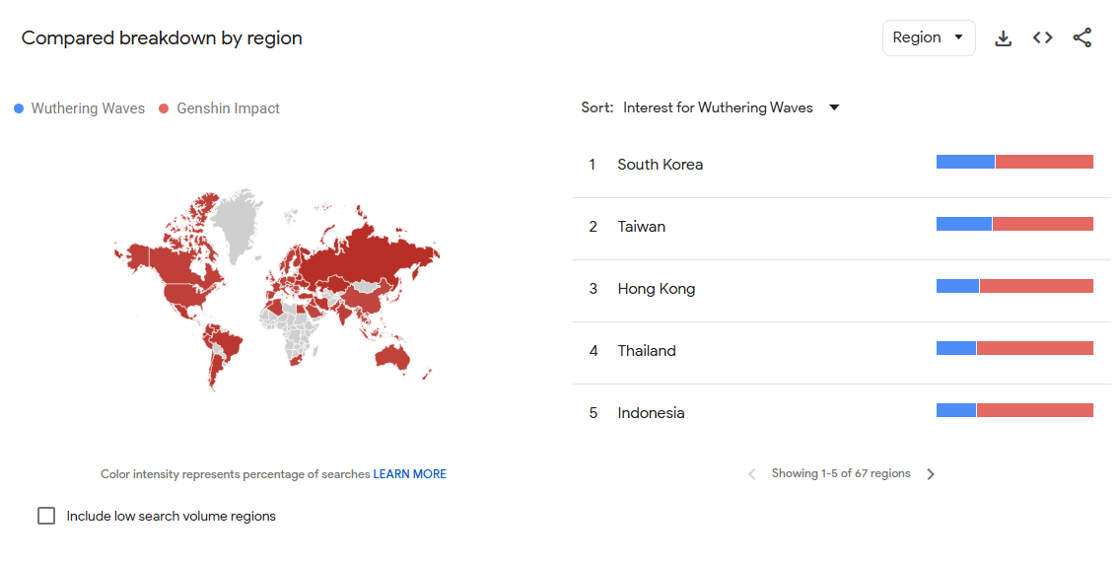Enable Include low search volume regions

(46, 516)
